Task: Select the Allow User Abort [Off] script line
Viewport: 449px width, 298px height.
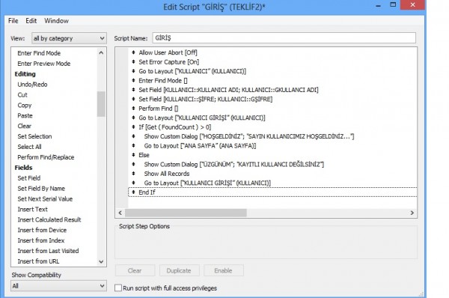Action: 168,52
